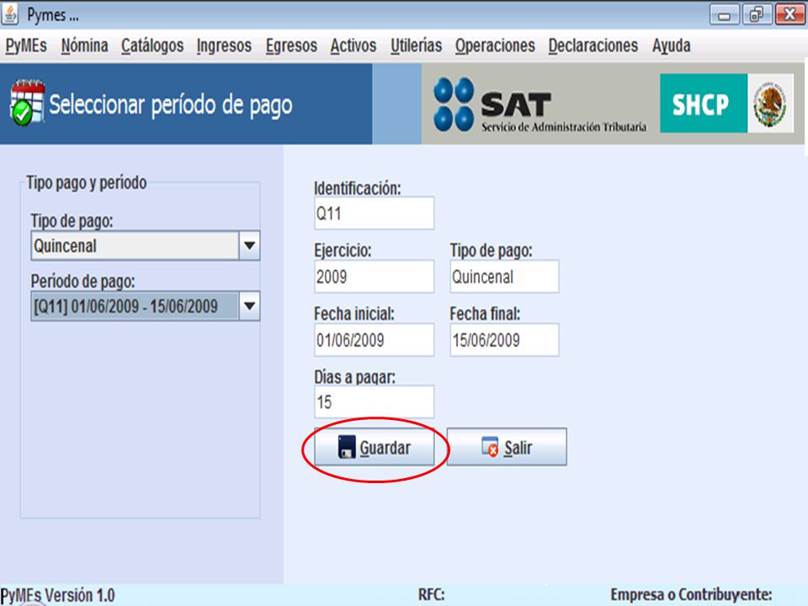Focus the right-hand Tipo de pago Quincenal field
This screenshot has height=606, width=808.
(504, 277)
